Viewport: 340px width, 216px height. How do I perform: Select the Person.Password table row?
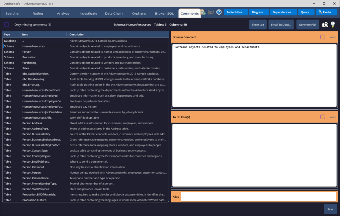coord(86,167)
